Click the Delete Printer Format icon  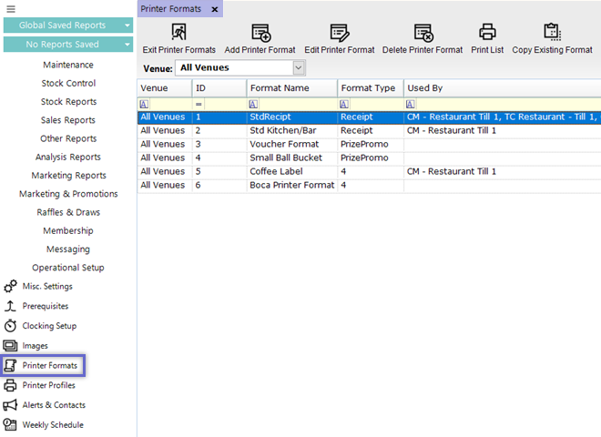click(x=423, y=34)
